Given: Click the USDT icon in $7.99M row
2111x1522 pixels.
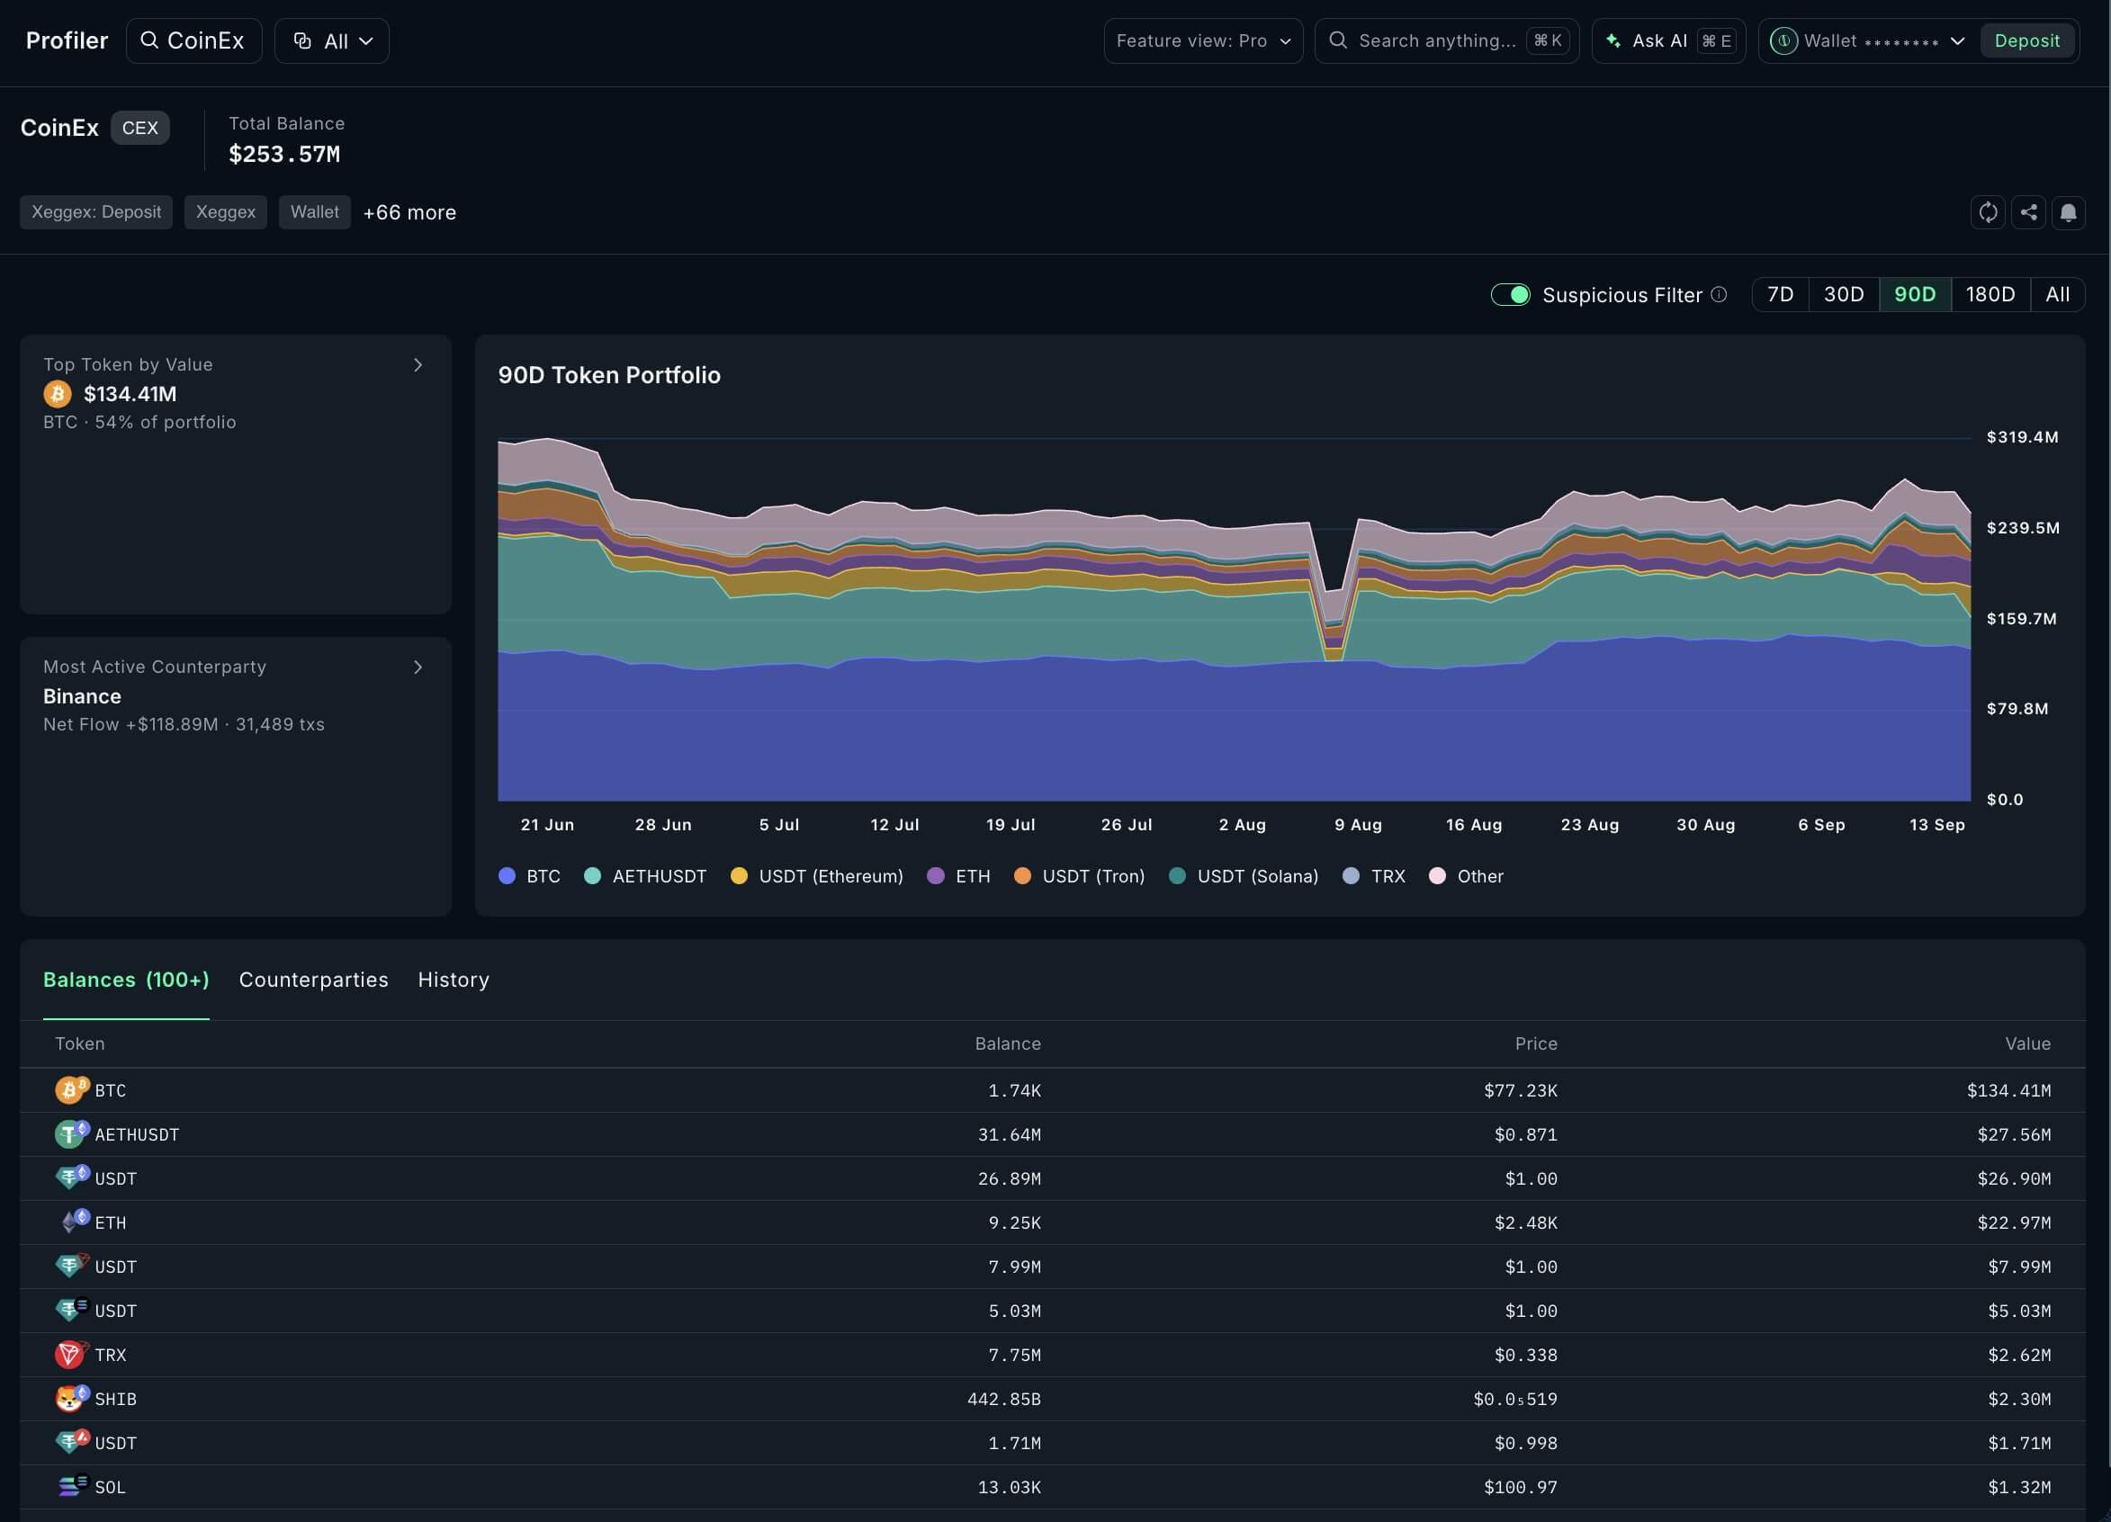Looking at the screenshot, I should pos(71,1266).
